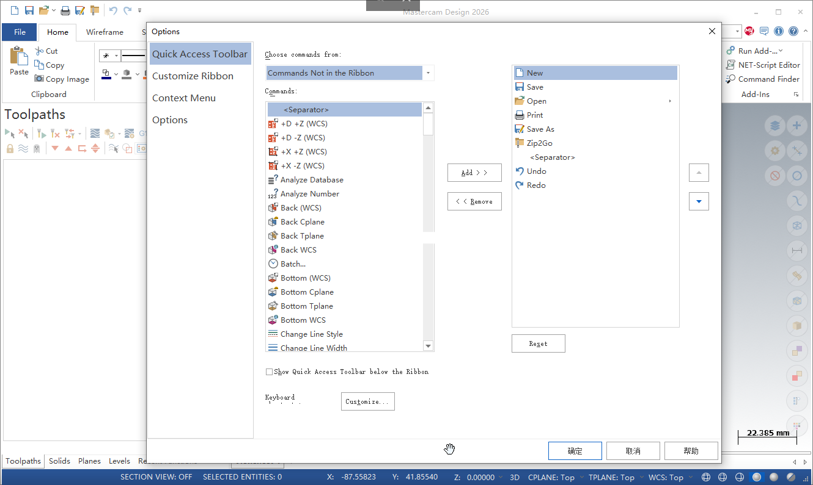Viewport: 813px width, 485px height.
Task: Switch to the Wireframe ribbon tab
Action: coord(105,32)
